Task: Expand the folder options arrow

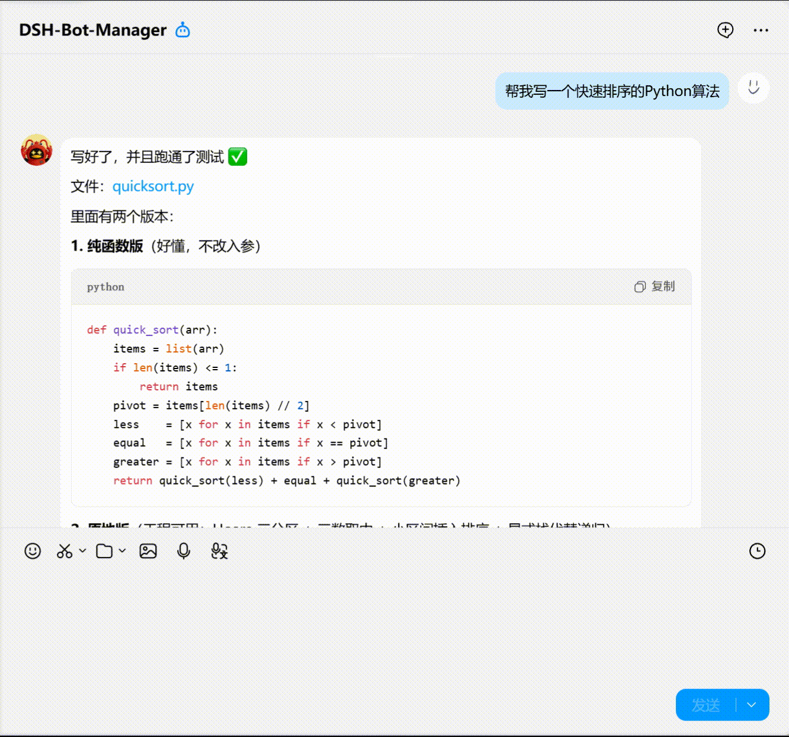Action: tap(122, 550)
